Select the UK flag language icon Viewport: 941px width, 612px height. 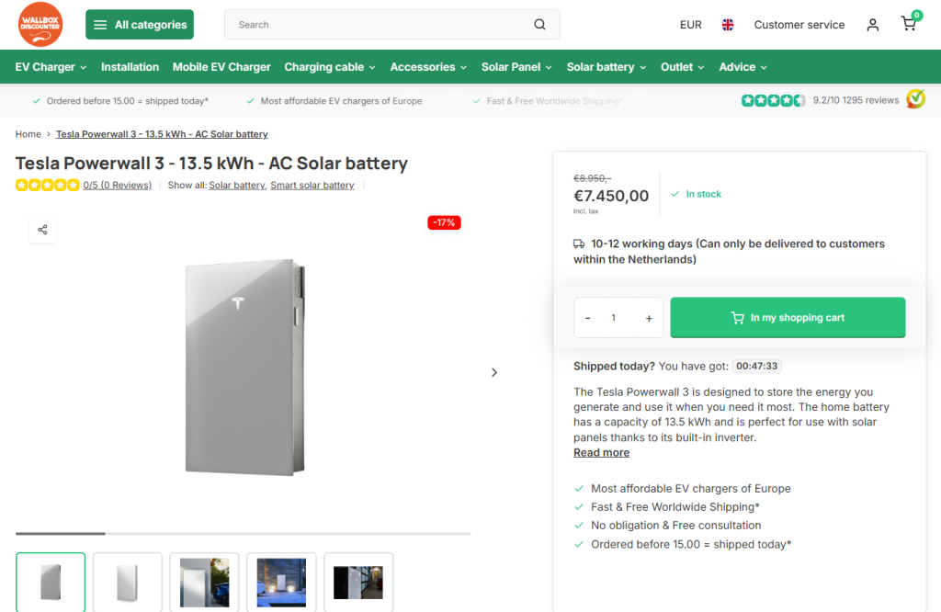728,25
